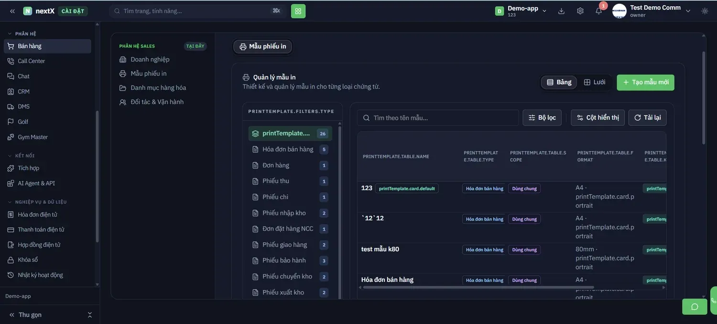Click the download icon in the top bar
Image resolution: width=717 pixels, height=324 pixels.
562,11
